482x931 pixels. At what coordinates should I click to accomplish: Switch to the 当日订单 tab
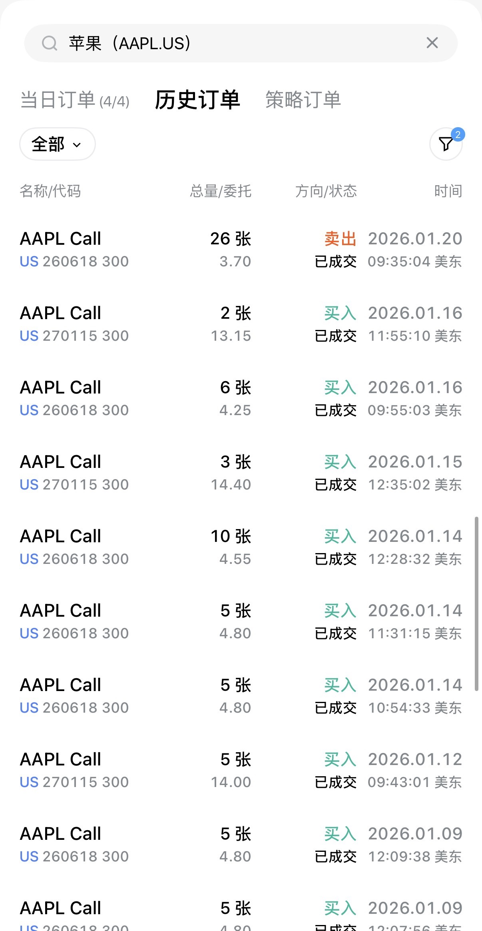75,100
